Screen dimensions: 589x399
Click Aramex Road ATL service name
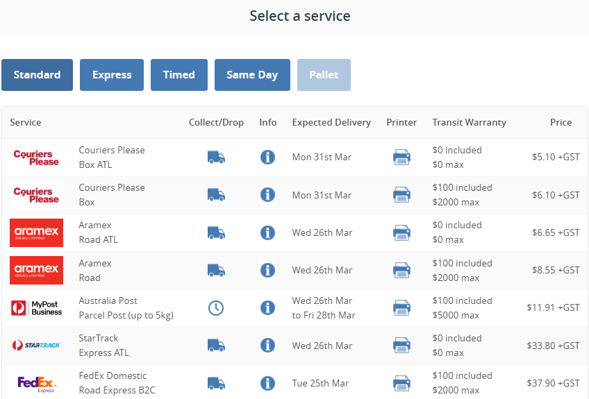tap(98, 232)
